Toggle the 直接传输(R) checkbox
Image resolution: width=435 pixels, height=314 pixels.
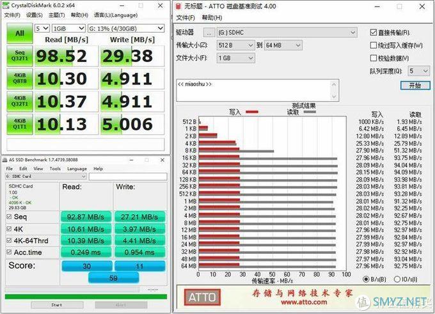[x=374, y=33]
